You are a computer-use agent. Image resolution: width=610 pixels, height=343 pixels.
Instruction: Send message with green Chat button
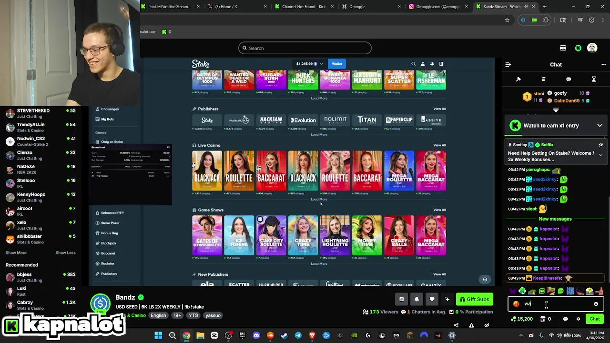[x=595, y=319]
